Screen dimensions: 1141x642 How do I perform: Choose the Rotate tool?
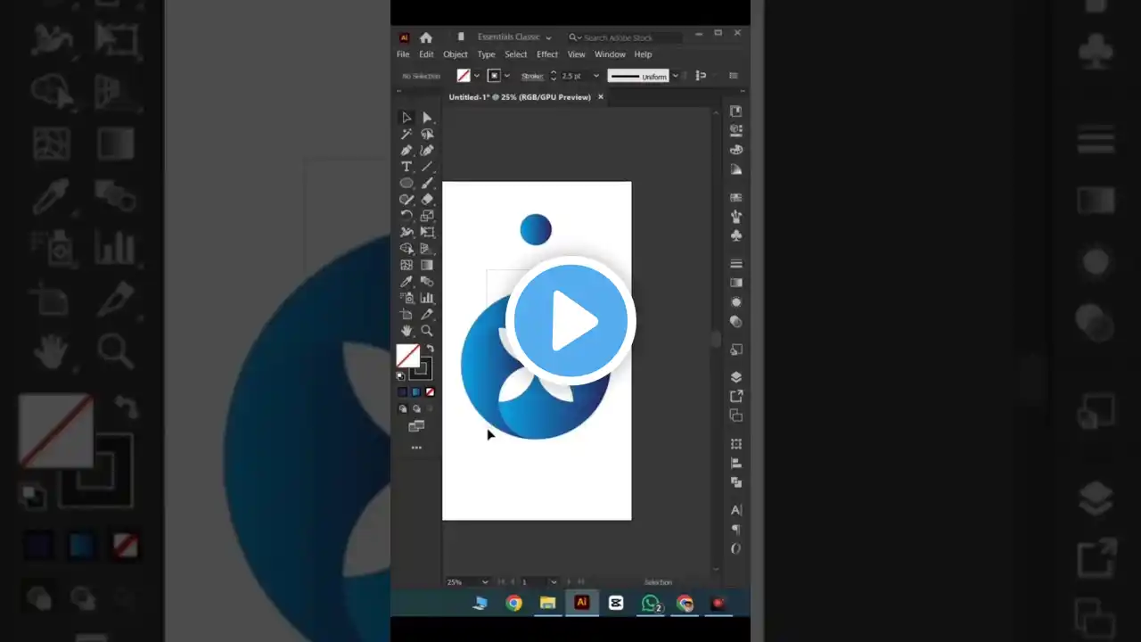(x=406, y=216)
